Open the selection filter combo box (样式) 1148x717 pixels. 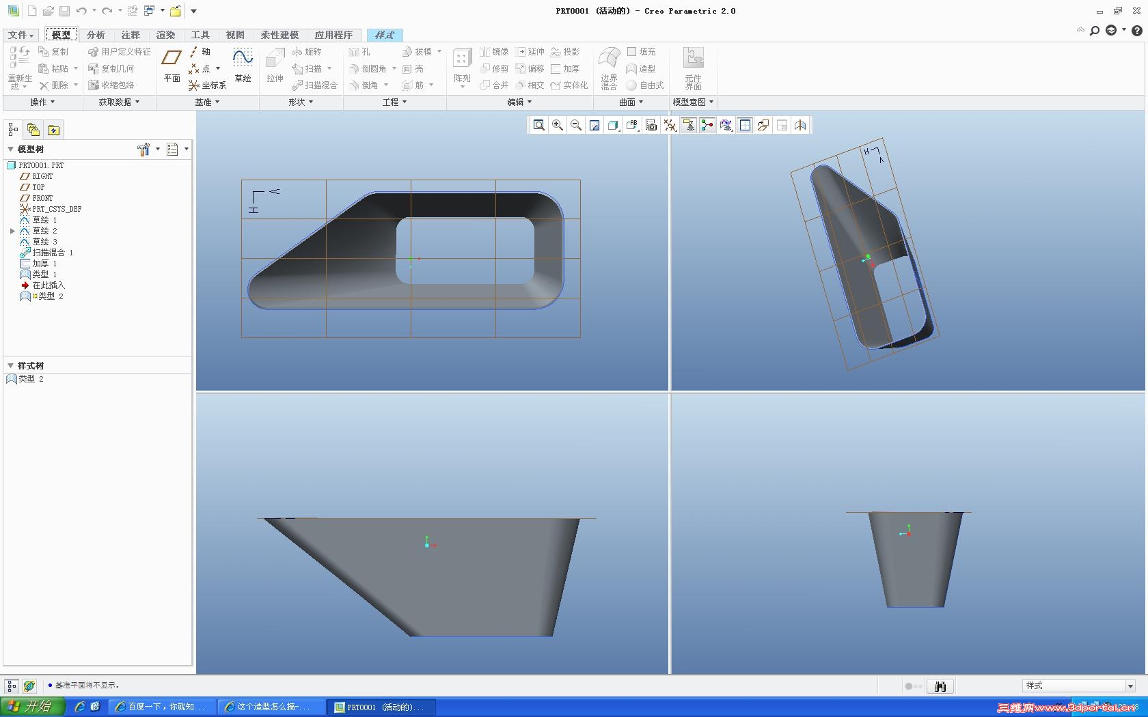pyautogui.click(x=1079, y=686)
